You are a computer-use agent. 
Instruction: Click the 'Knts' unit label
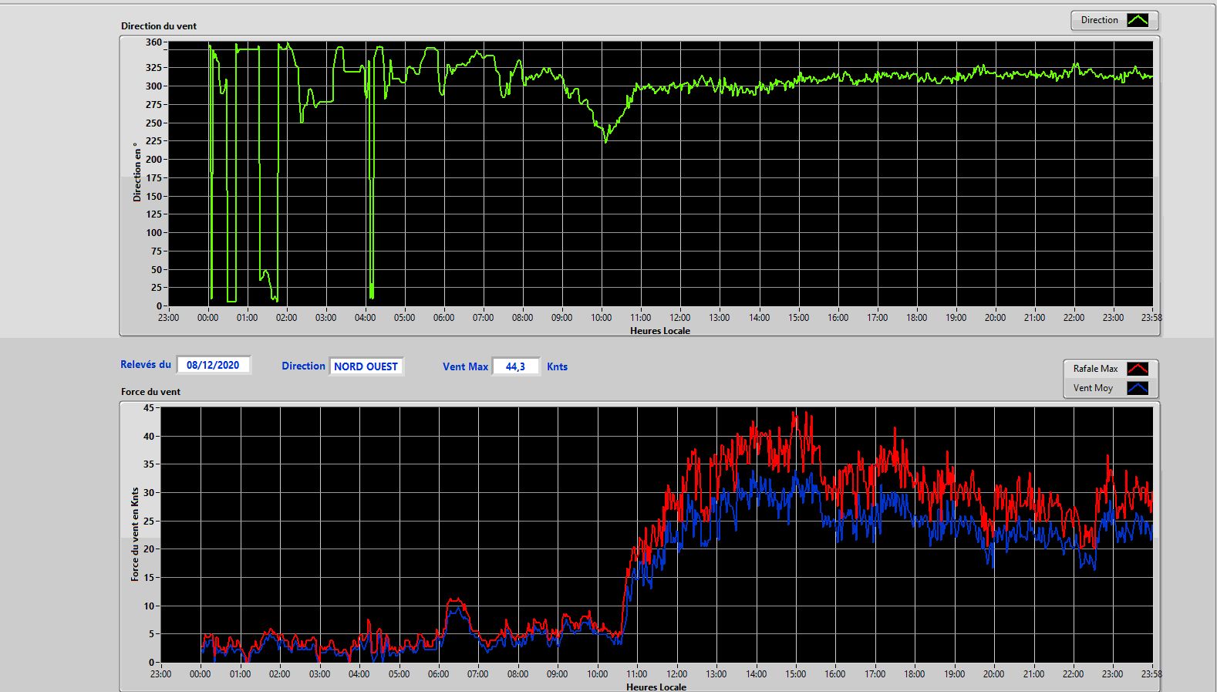click(x=557, y=366)
